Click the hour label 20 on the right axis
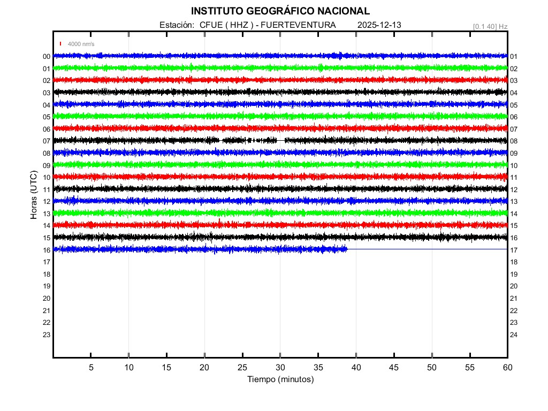The image size is (548, 411). [x=514, y=286]
